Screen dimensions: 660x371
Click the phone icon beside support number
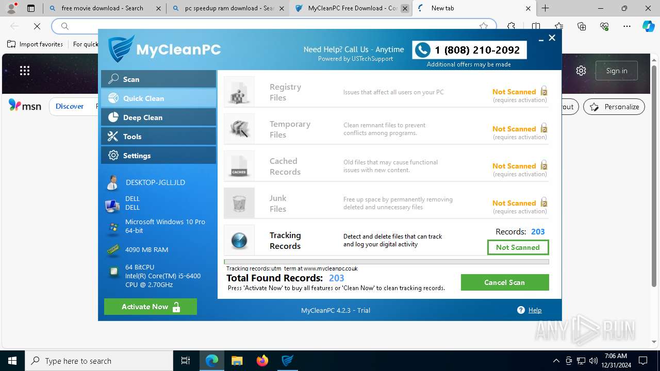click(423, 50)
